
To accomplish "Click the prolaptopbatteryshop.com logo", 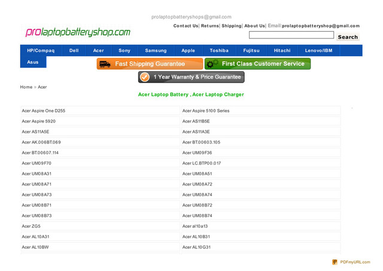I will point(78,32).
